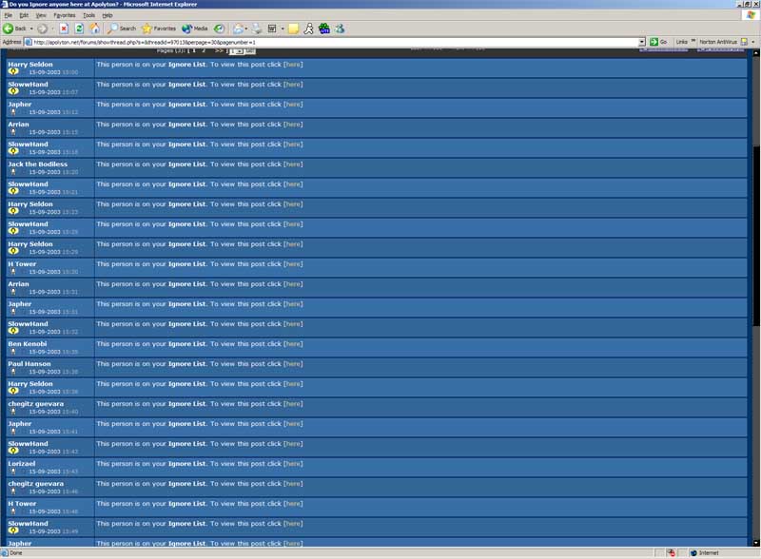Open the Favorites pane from the toolbar
Screen dimensions: 761x559
pyautogui.click(x=158, y=29)
